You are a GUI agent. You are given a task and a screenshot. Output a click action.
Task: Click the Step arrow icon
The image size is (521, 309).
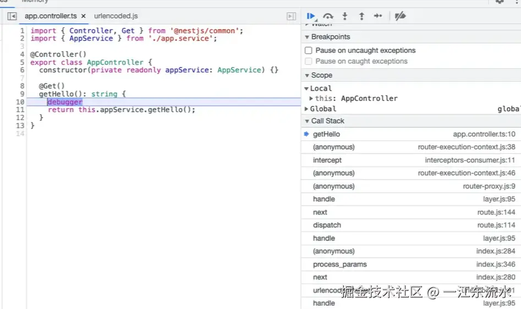pos(378,16)
